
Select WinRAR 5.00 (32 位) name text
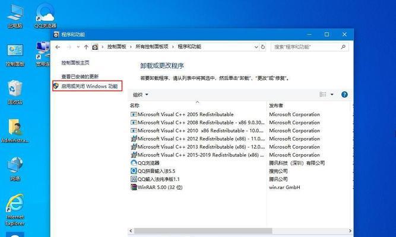pos(160,187)
